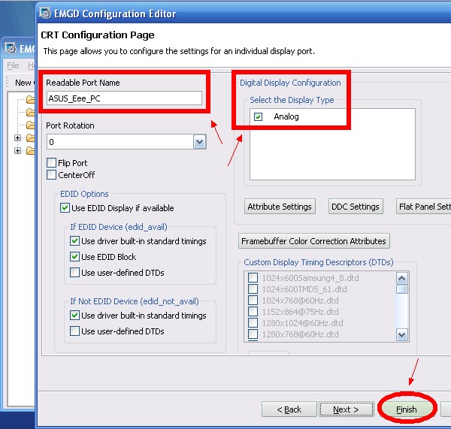Open Framebuffer Color Correction Attributes
Screen dimensions: 451x429
(x=313, y=241)
